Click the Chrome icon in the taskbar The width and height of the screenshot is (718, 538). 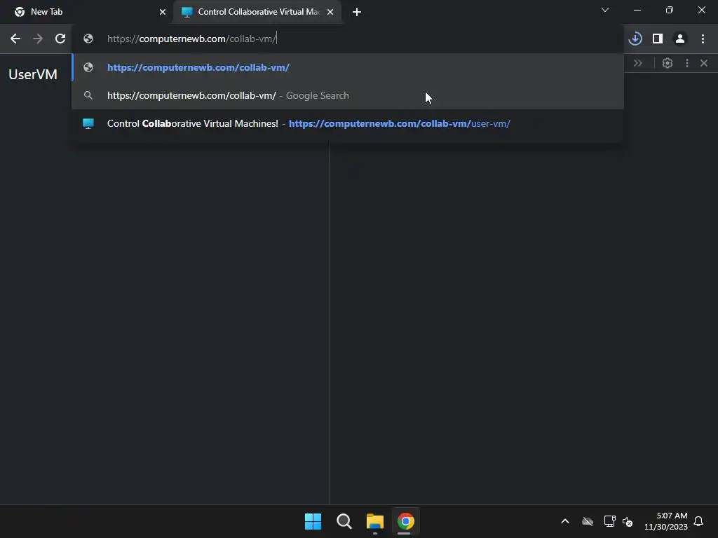click(x=406, y=521)
